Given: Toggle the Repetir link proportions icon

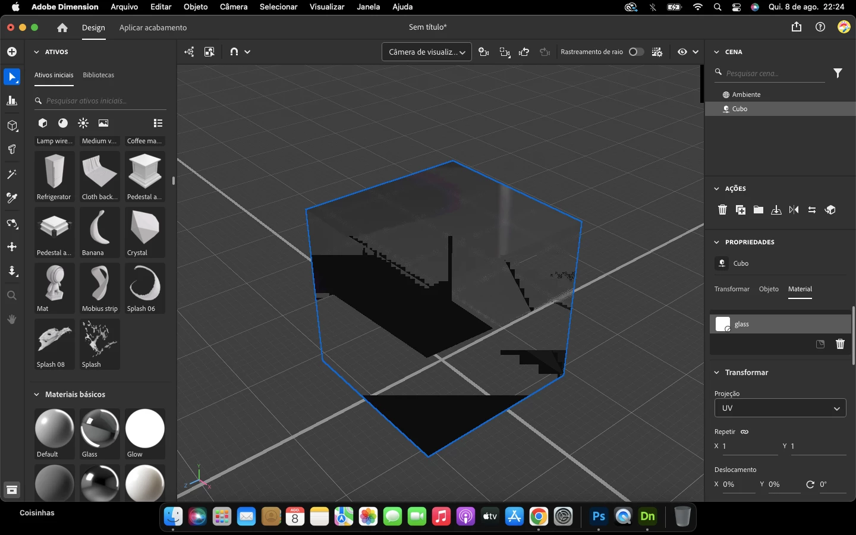Looking at the screenshot, I should 744,432.
